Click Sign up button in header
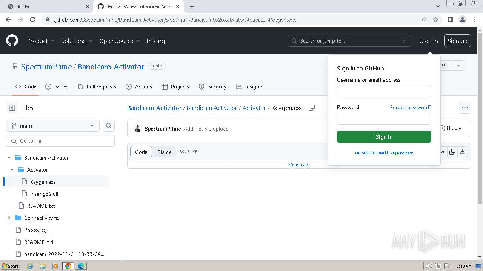 [457, 41]
